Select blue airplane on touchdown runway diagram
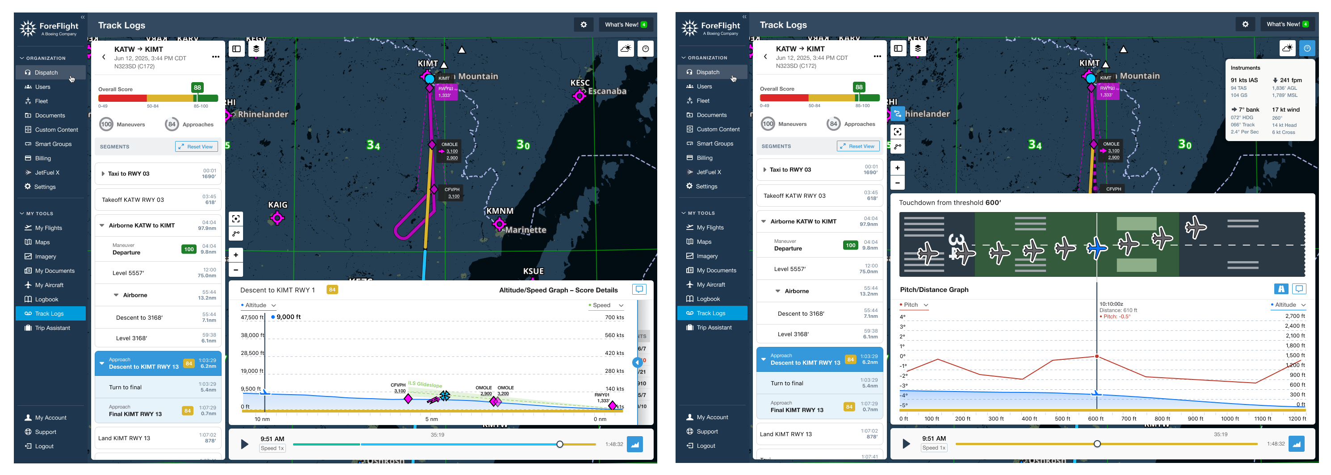Screen dimensions: 1331x475 click(1096, 249)
